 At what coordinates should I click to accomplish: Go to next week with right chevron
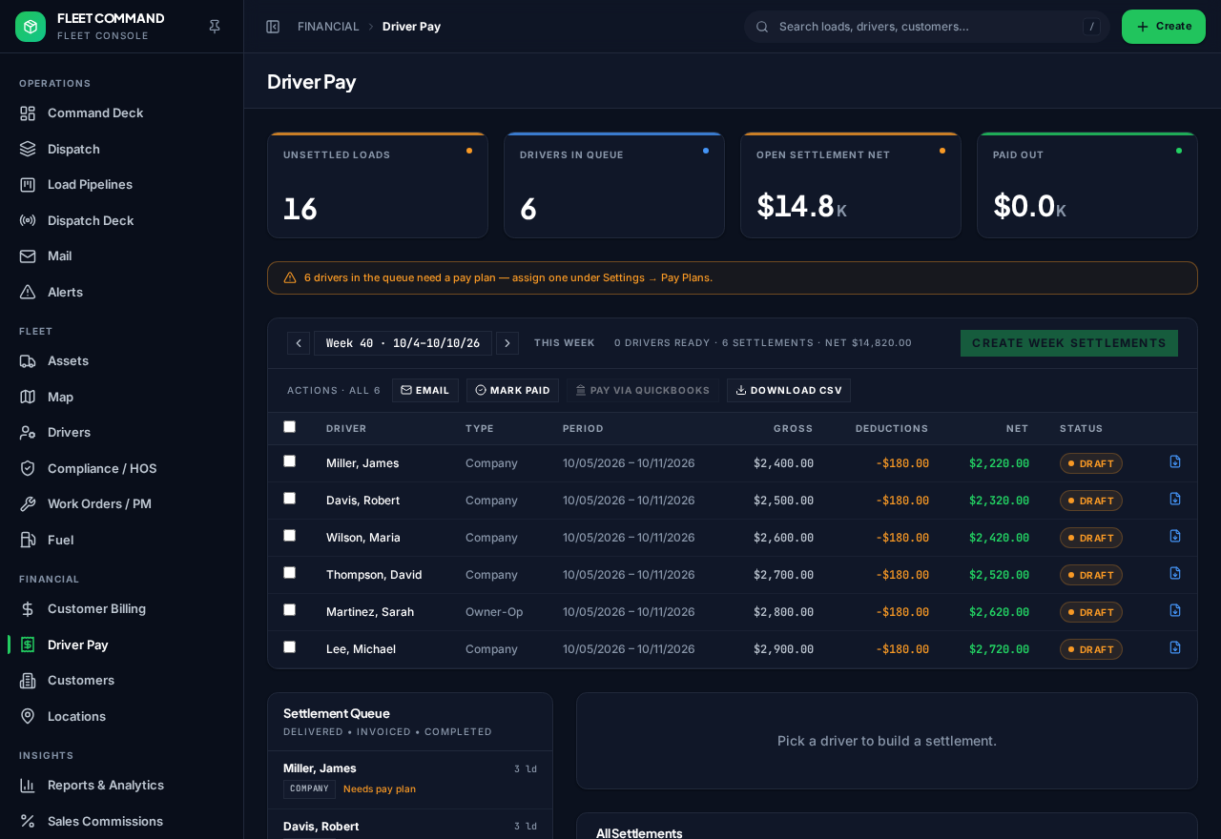pos(507,343)
